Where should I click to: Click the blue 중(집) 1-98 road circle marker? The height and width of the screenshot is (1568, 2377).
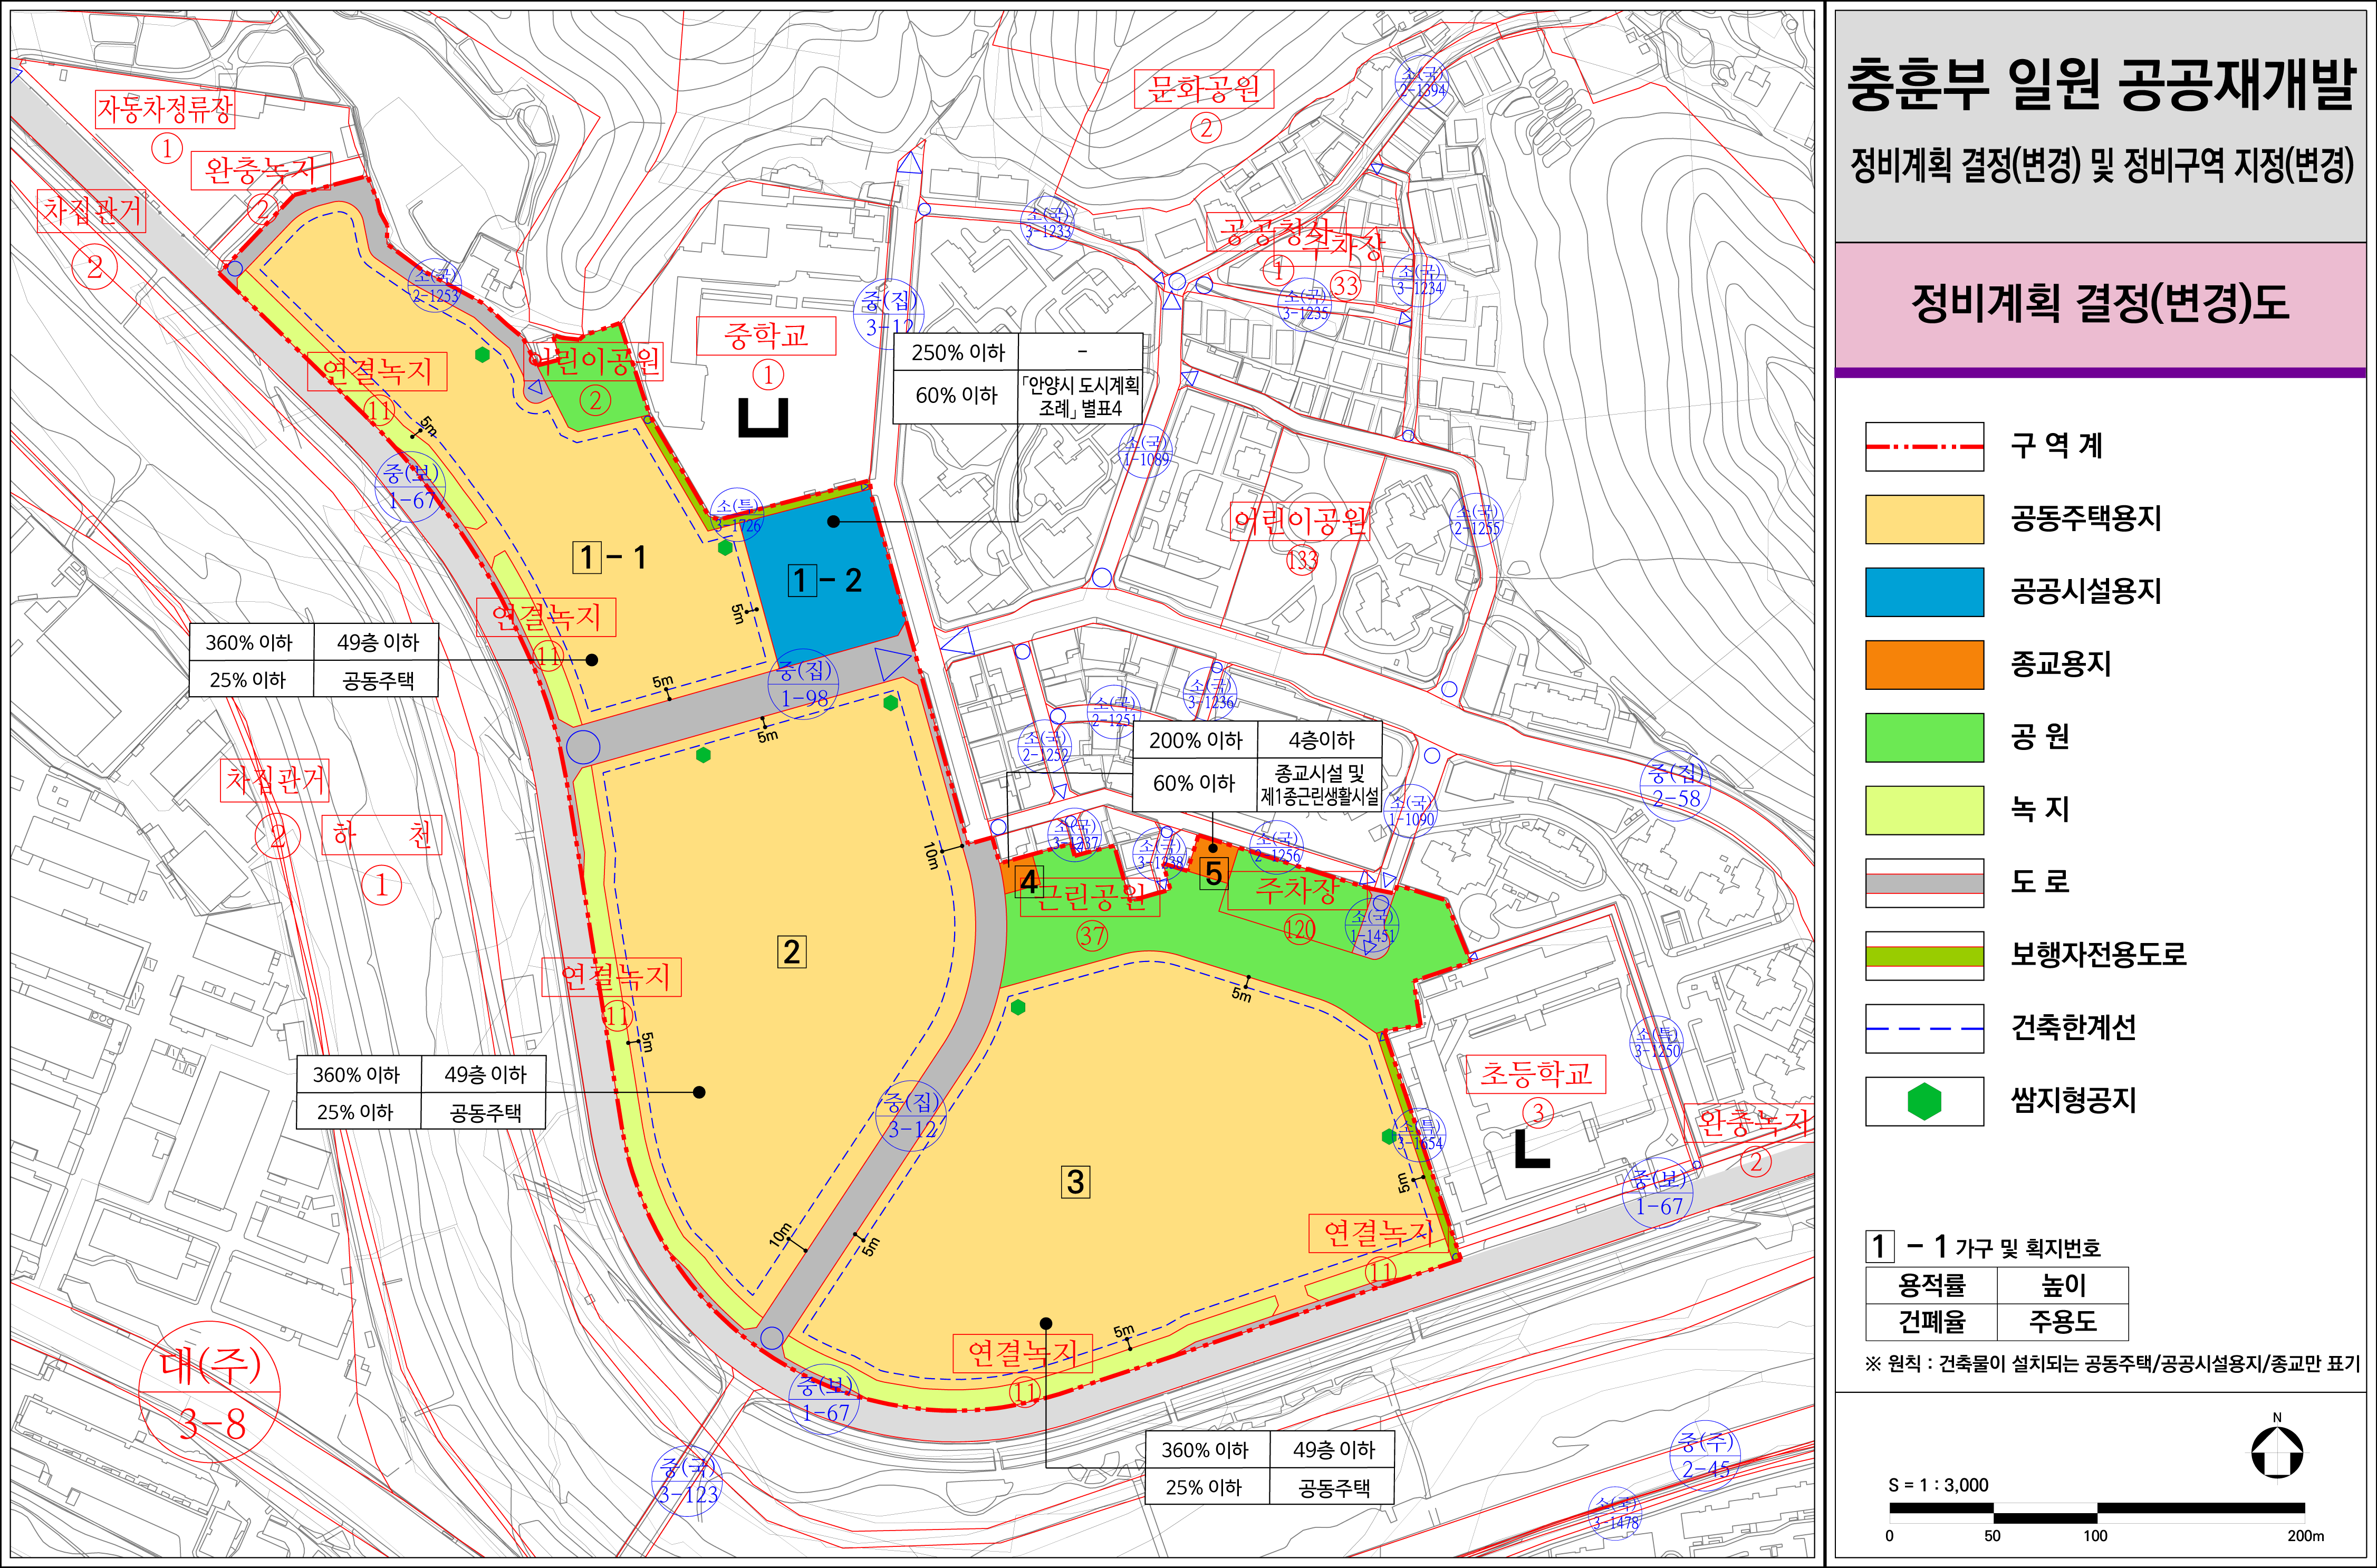click(x=804, y=684)
